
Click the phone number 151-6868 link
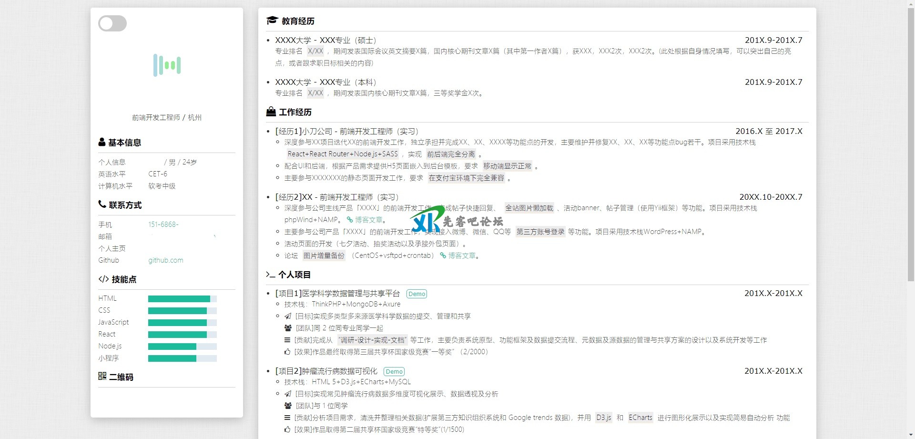(x=163, y=225)
